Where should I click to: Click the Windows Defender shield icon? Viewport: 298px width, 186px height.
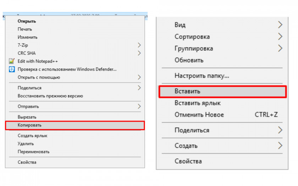coord(11,69)
